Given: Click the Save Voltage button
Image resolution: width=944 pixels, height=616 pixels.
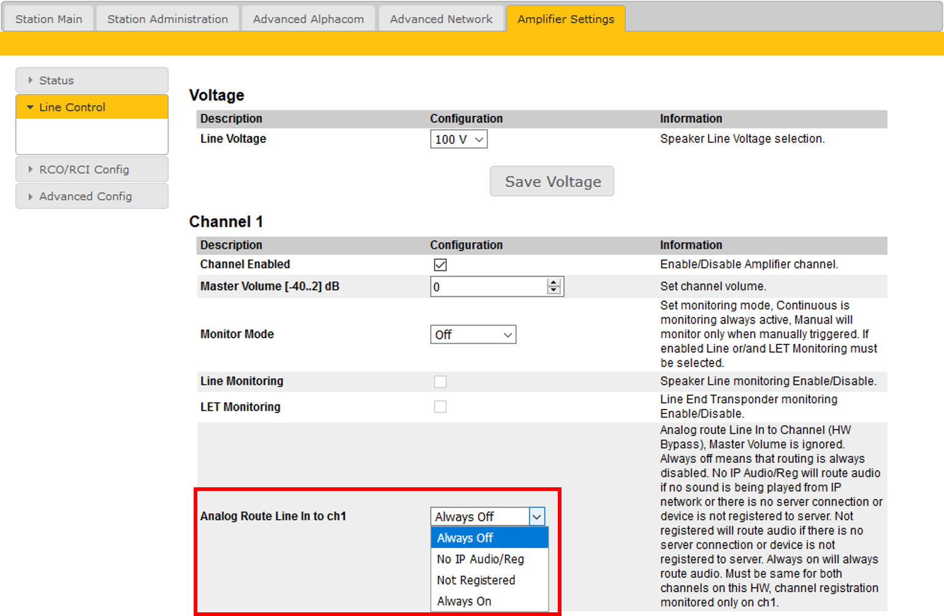Looking at the screenshot, I should [552, 182].
